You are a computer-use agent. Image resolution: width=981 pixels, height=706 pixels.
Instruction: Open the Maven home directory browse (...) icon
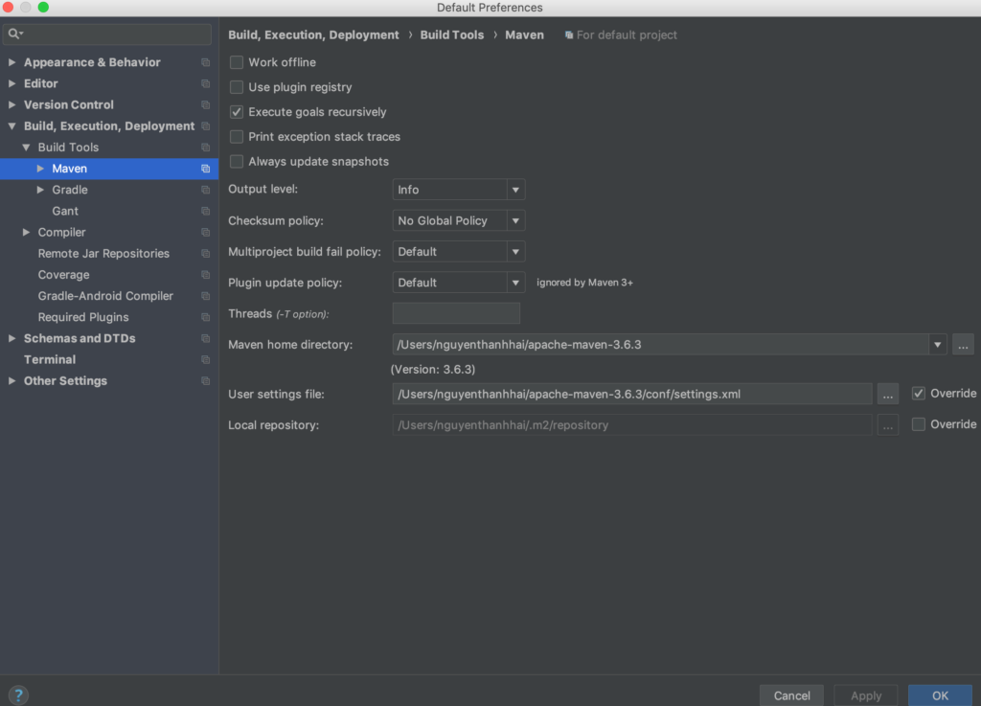pyautogui.click(x=962, y=345)
